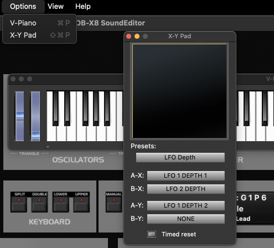Open the LFO Depth presets dropdown
The image size is (274, 248).
click(180, 157)
